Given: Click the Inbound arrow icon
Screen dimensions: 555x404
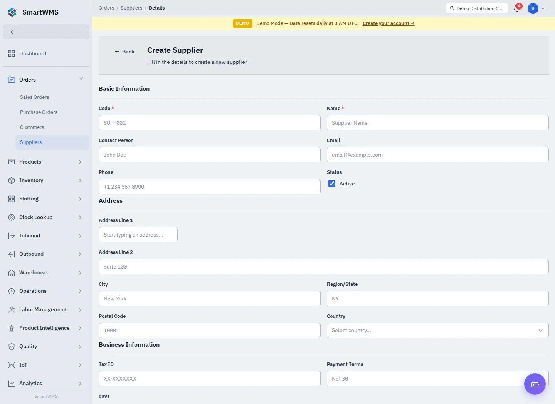Looking at the screenshot, I should [12, 235].
